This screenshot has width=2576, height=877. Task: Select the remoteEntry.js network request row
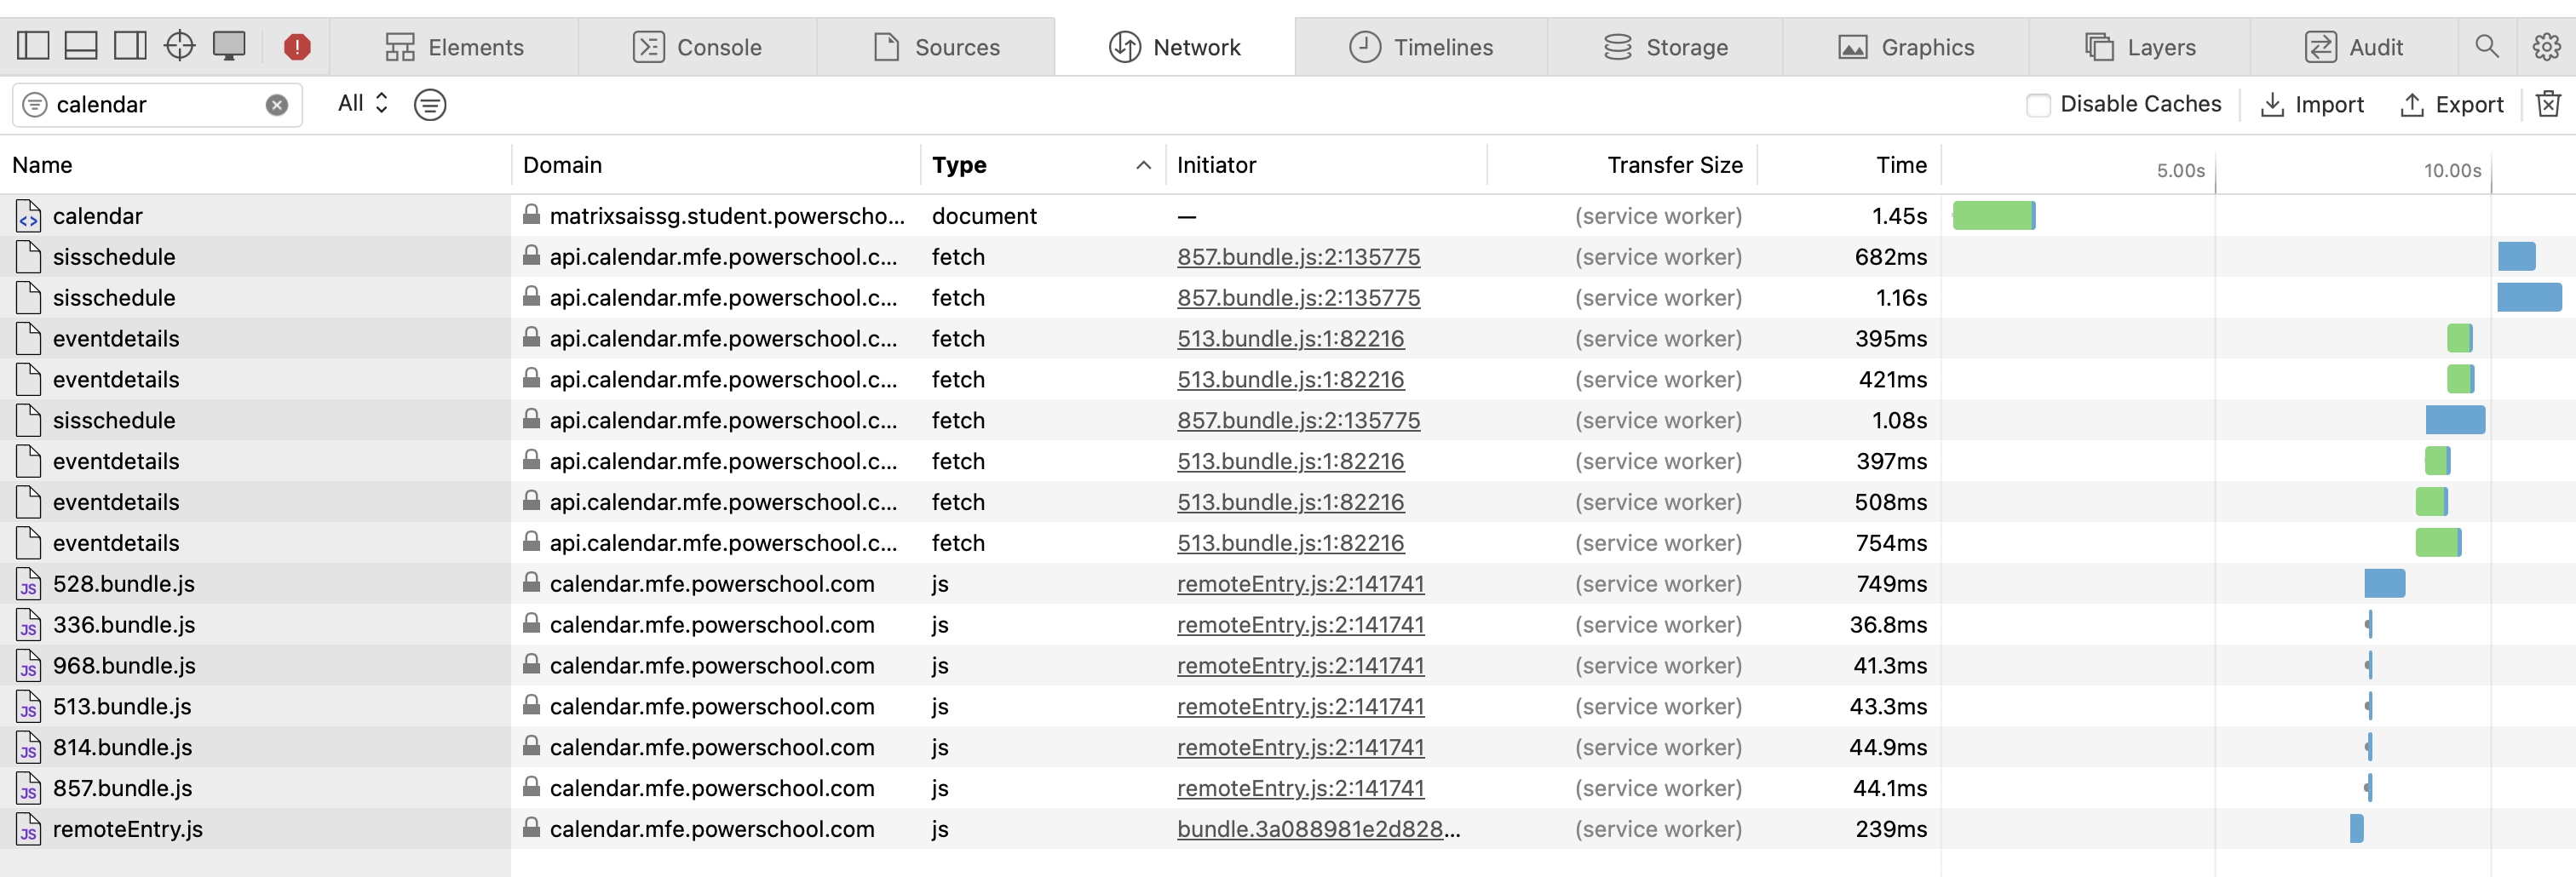(x=127, y=829)
